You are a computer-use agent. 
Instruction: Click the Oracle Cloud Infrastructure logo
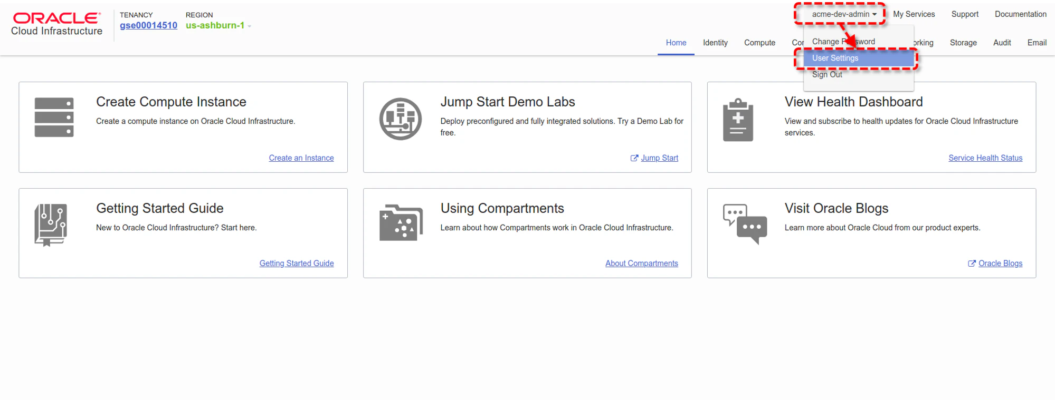pyautogui.click(x=57, y=24)
